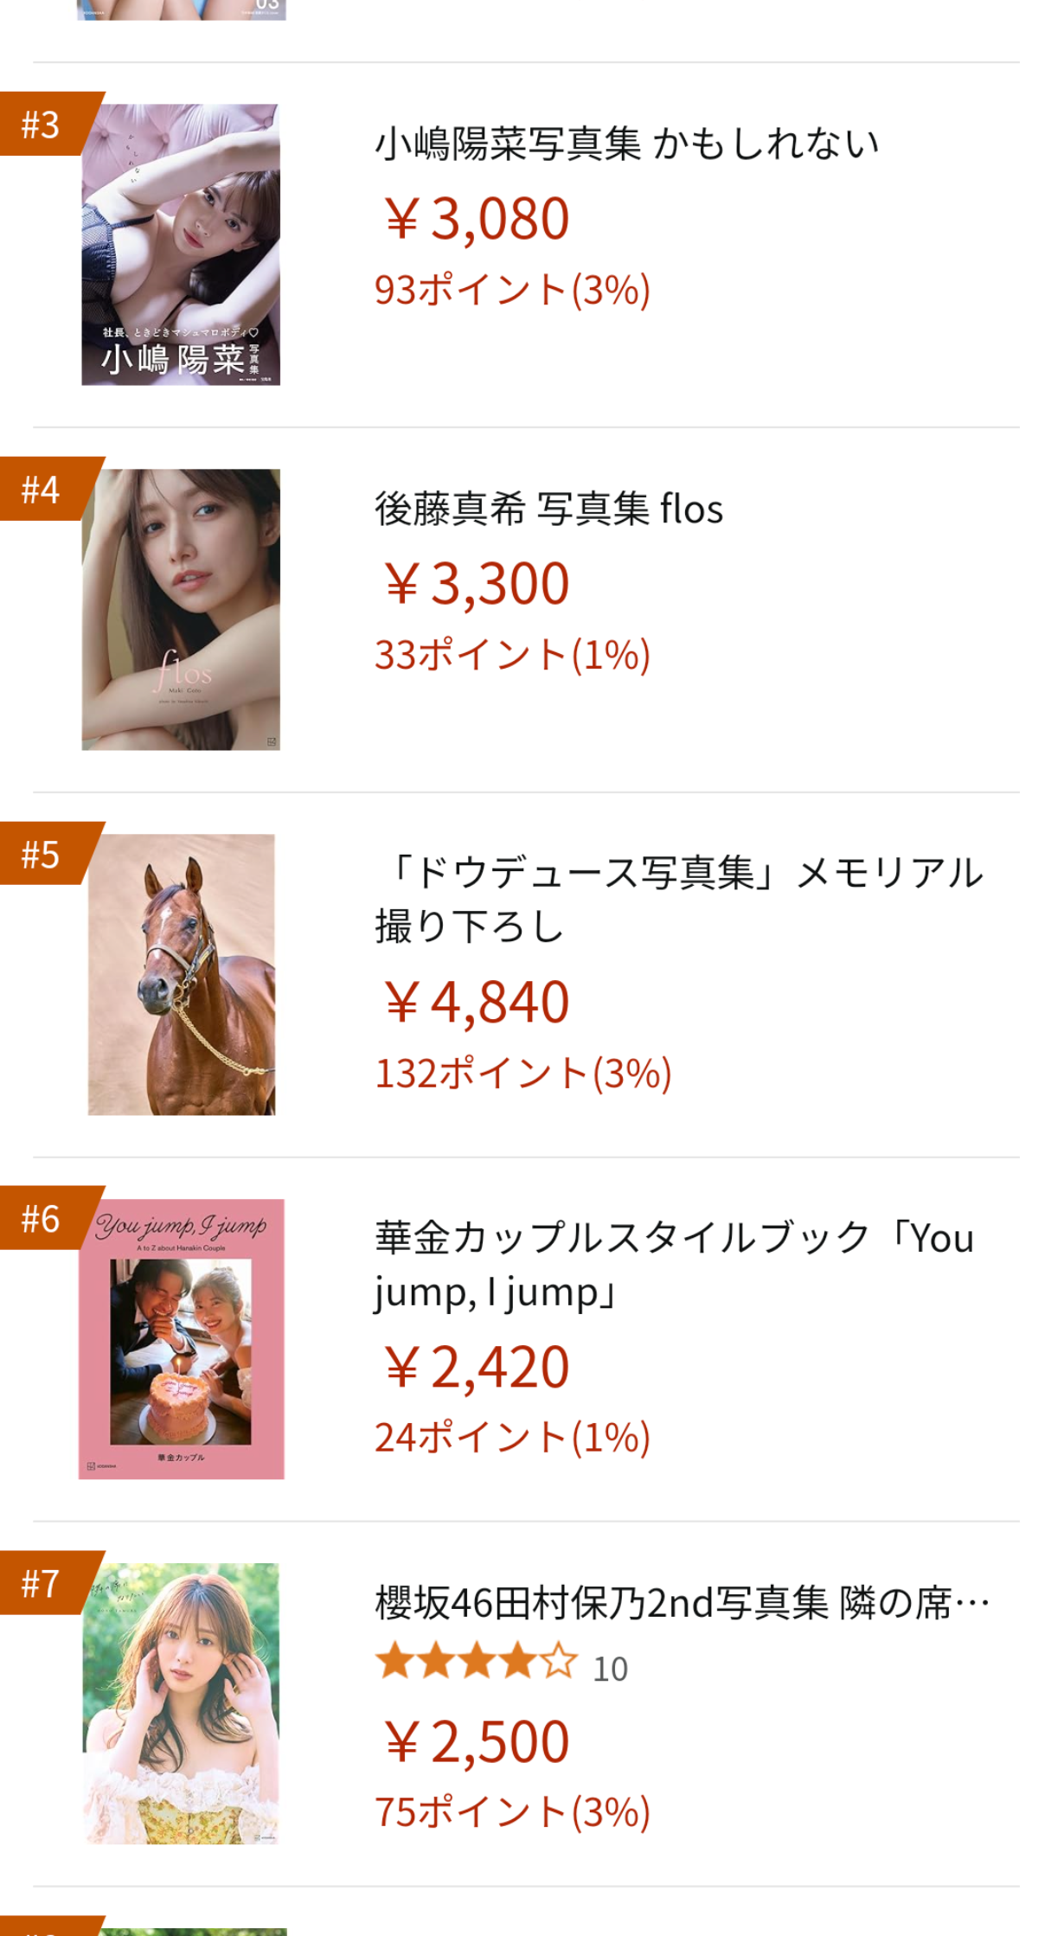1051x1936 pixels.
Task: Open the 華金カップルスタイルブック title link
Action: [x=675, y=1265]
